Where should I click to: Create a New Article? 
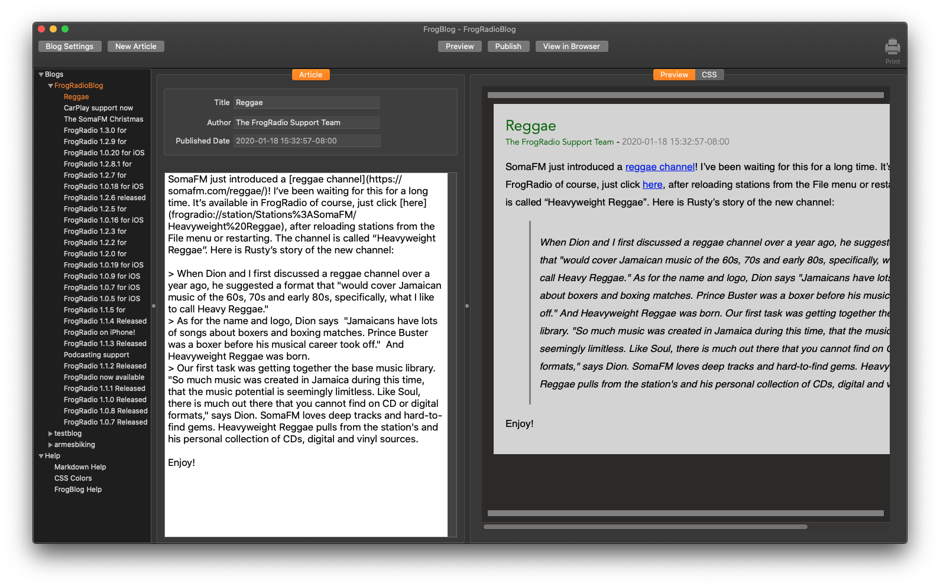click(136, 47)
